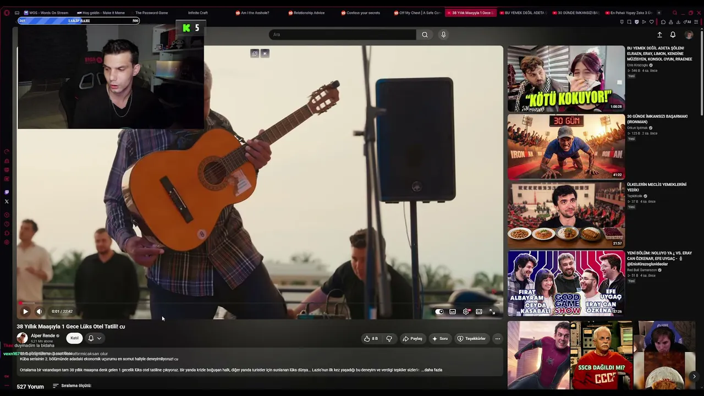
Task: Open the player settings gear
Action: click(466, 311)
